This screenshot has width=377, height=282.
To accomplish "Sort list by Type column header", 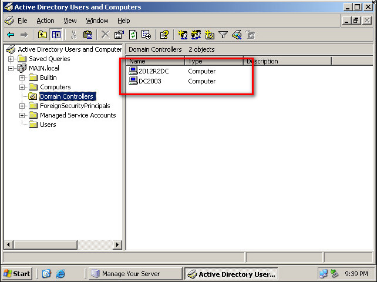I will tap(214, 61).
